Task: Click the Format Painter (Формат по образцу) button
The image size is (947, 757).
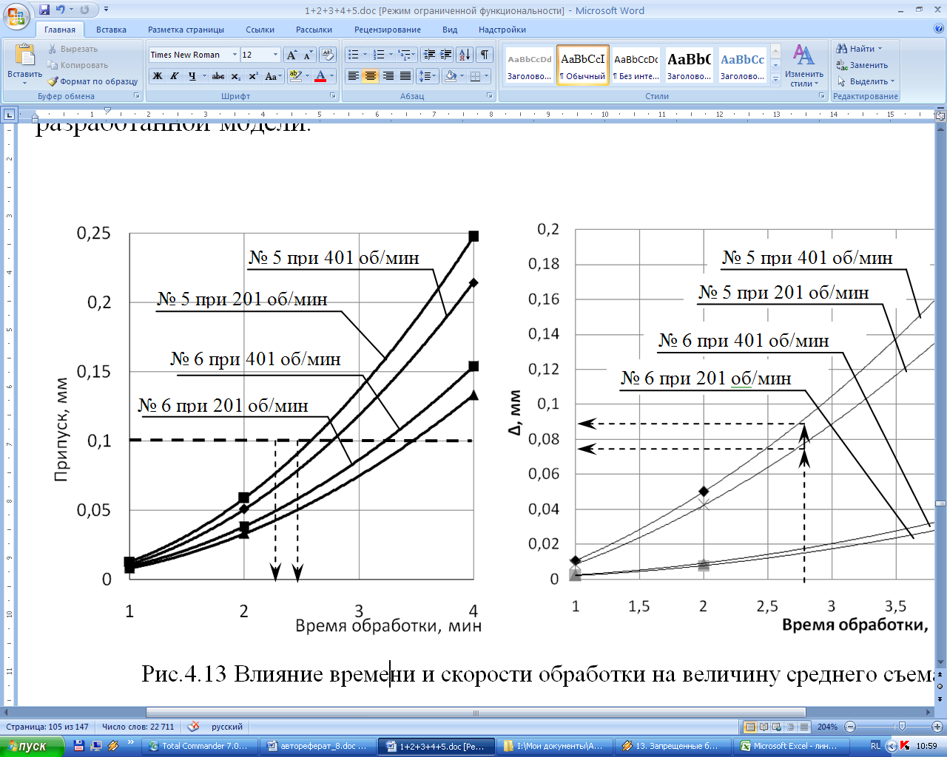Action: (x=93, y=81)
